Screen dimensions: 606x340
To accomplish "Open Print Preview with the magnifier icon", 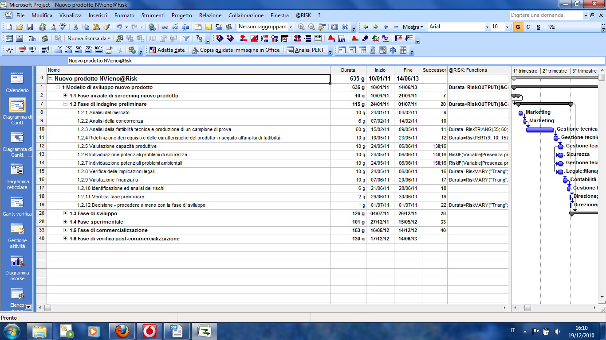I will click(53, 27).
